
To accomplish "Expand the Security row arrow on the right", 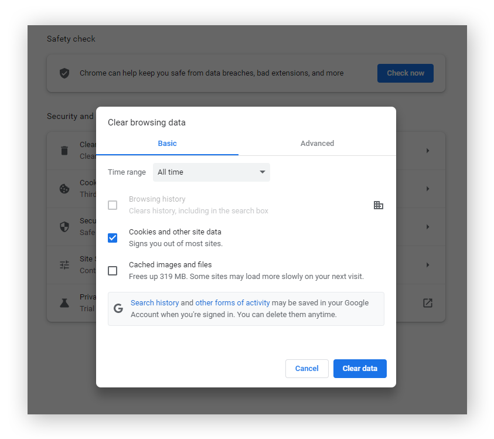I will click(428, 227).
